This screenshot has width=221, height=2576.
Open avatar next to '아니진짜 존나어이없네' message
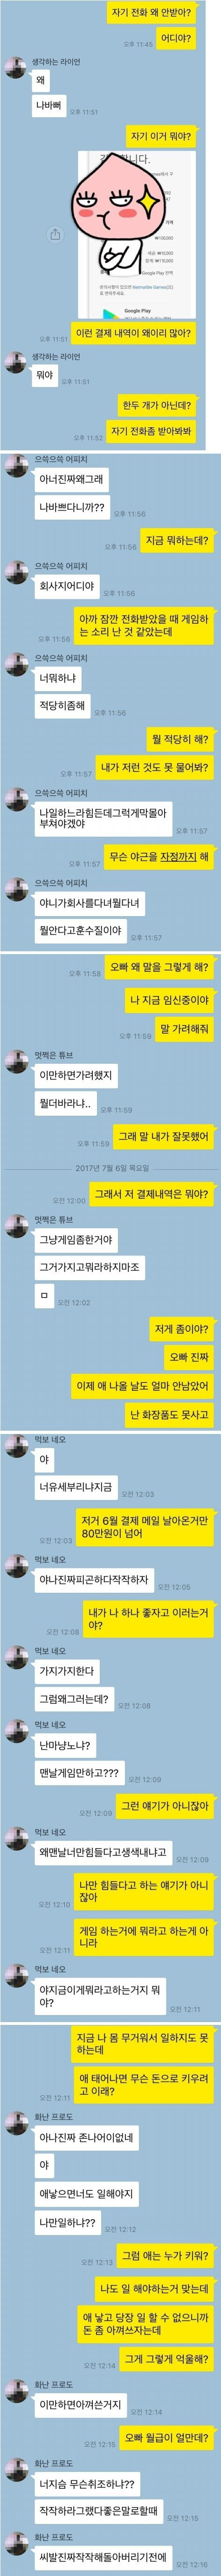(x=15, y=2122)
